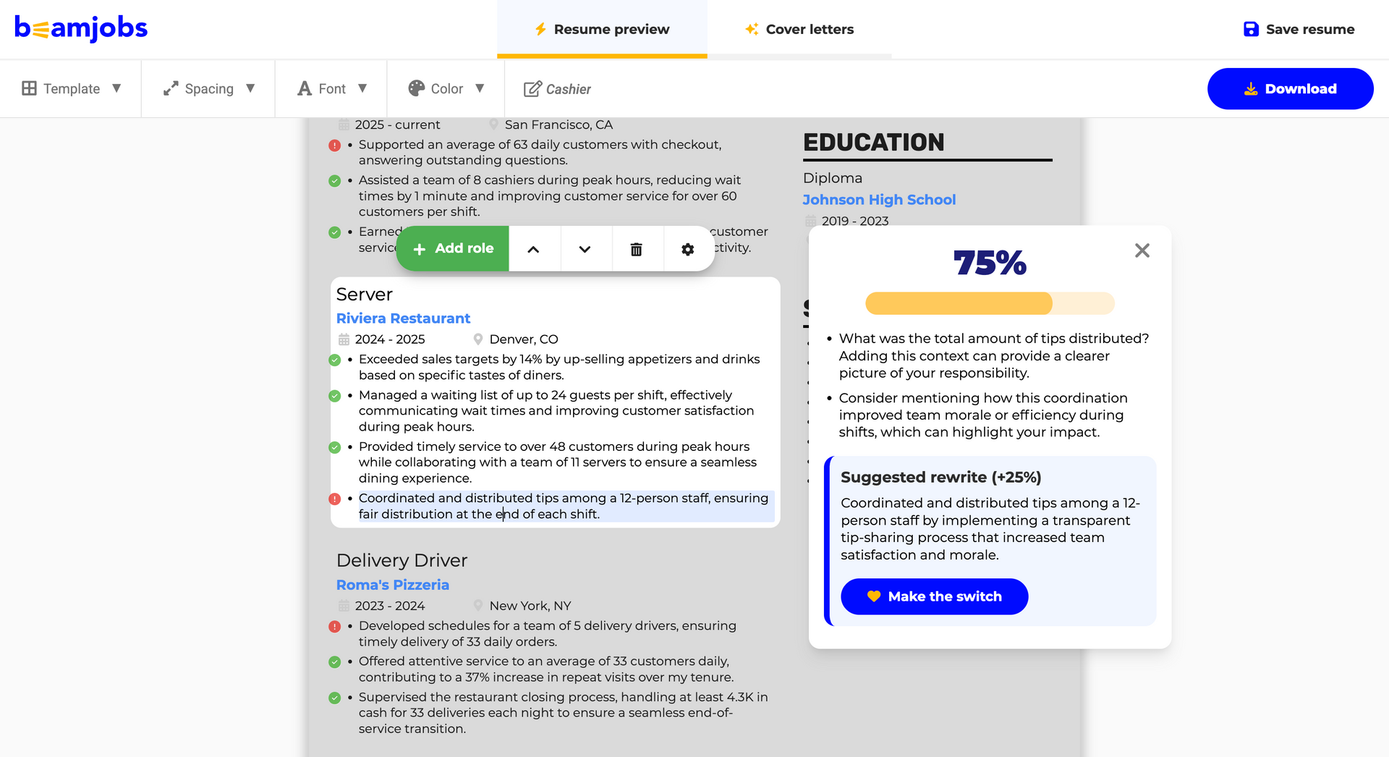Open the Template dropdown
The height and width of the screenshot is (757, 1389).
pyautogui.click(x=71, y=88)
